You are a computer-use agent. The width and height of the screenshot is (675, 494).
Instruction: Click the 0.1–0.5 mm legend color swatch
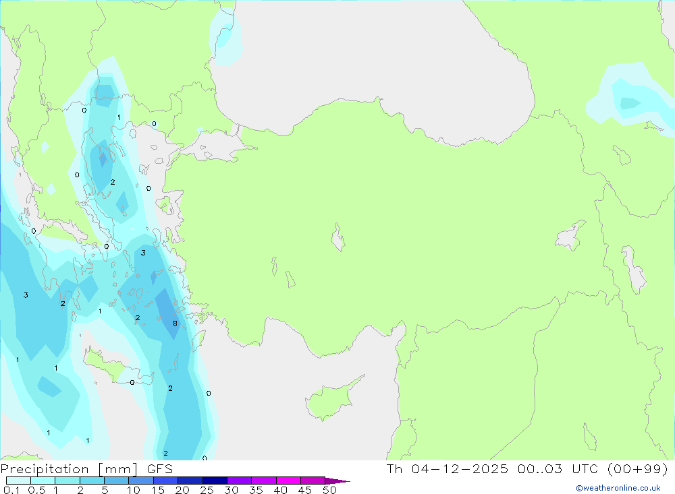pos(18,481)
